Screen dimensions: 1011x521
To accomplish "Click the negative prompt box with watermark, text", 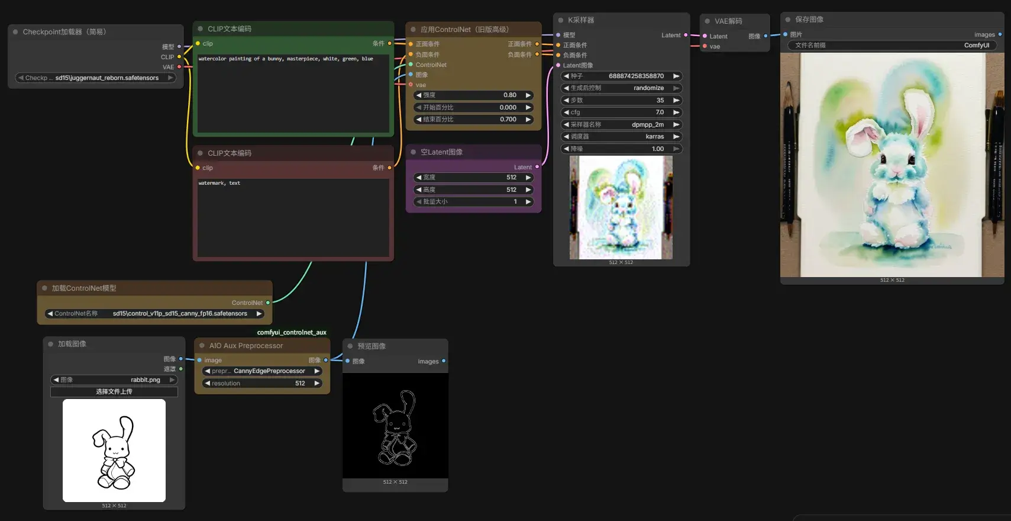I will pos(293,218).
